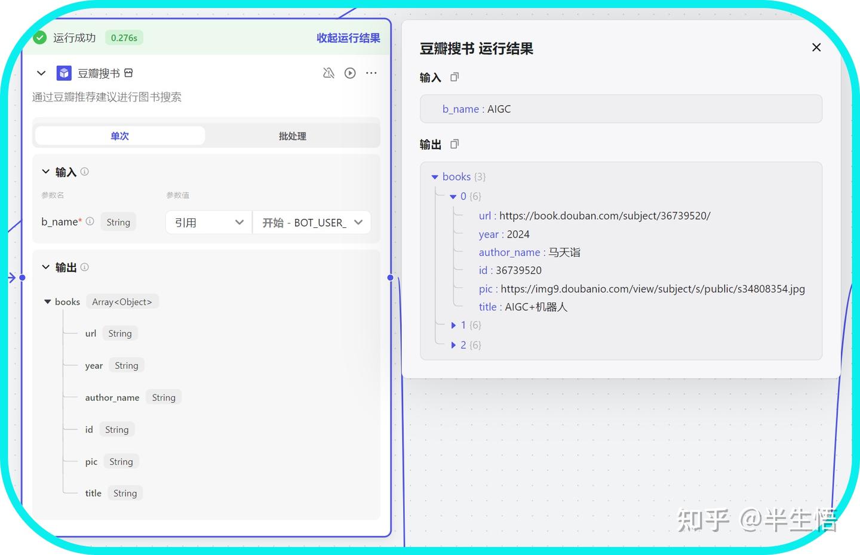Open the three-dot more menu of node
860x555 pixels.
(371, 73)
